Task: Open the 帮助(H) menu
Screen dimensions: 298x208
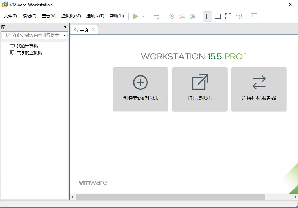Action: tap(117, 16)
